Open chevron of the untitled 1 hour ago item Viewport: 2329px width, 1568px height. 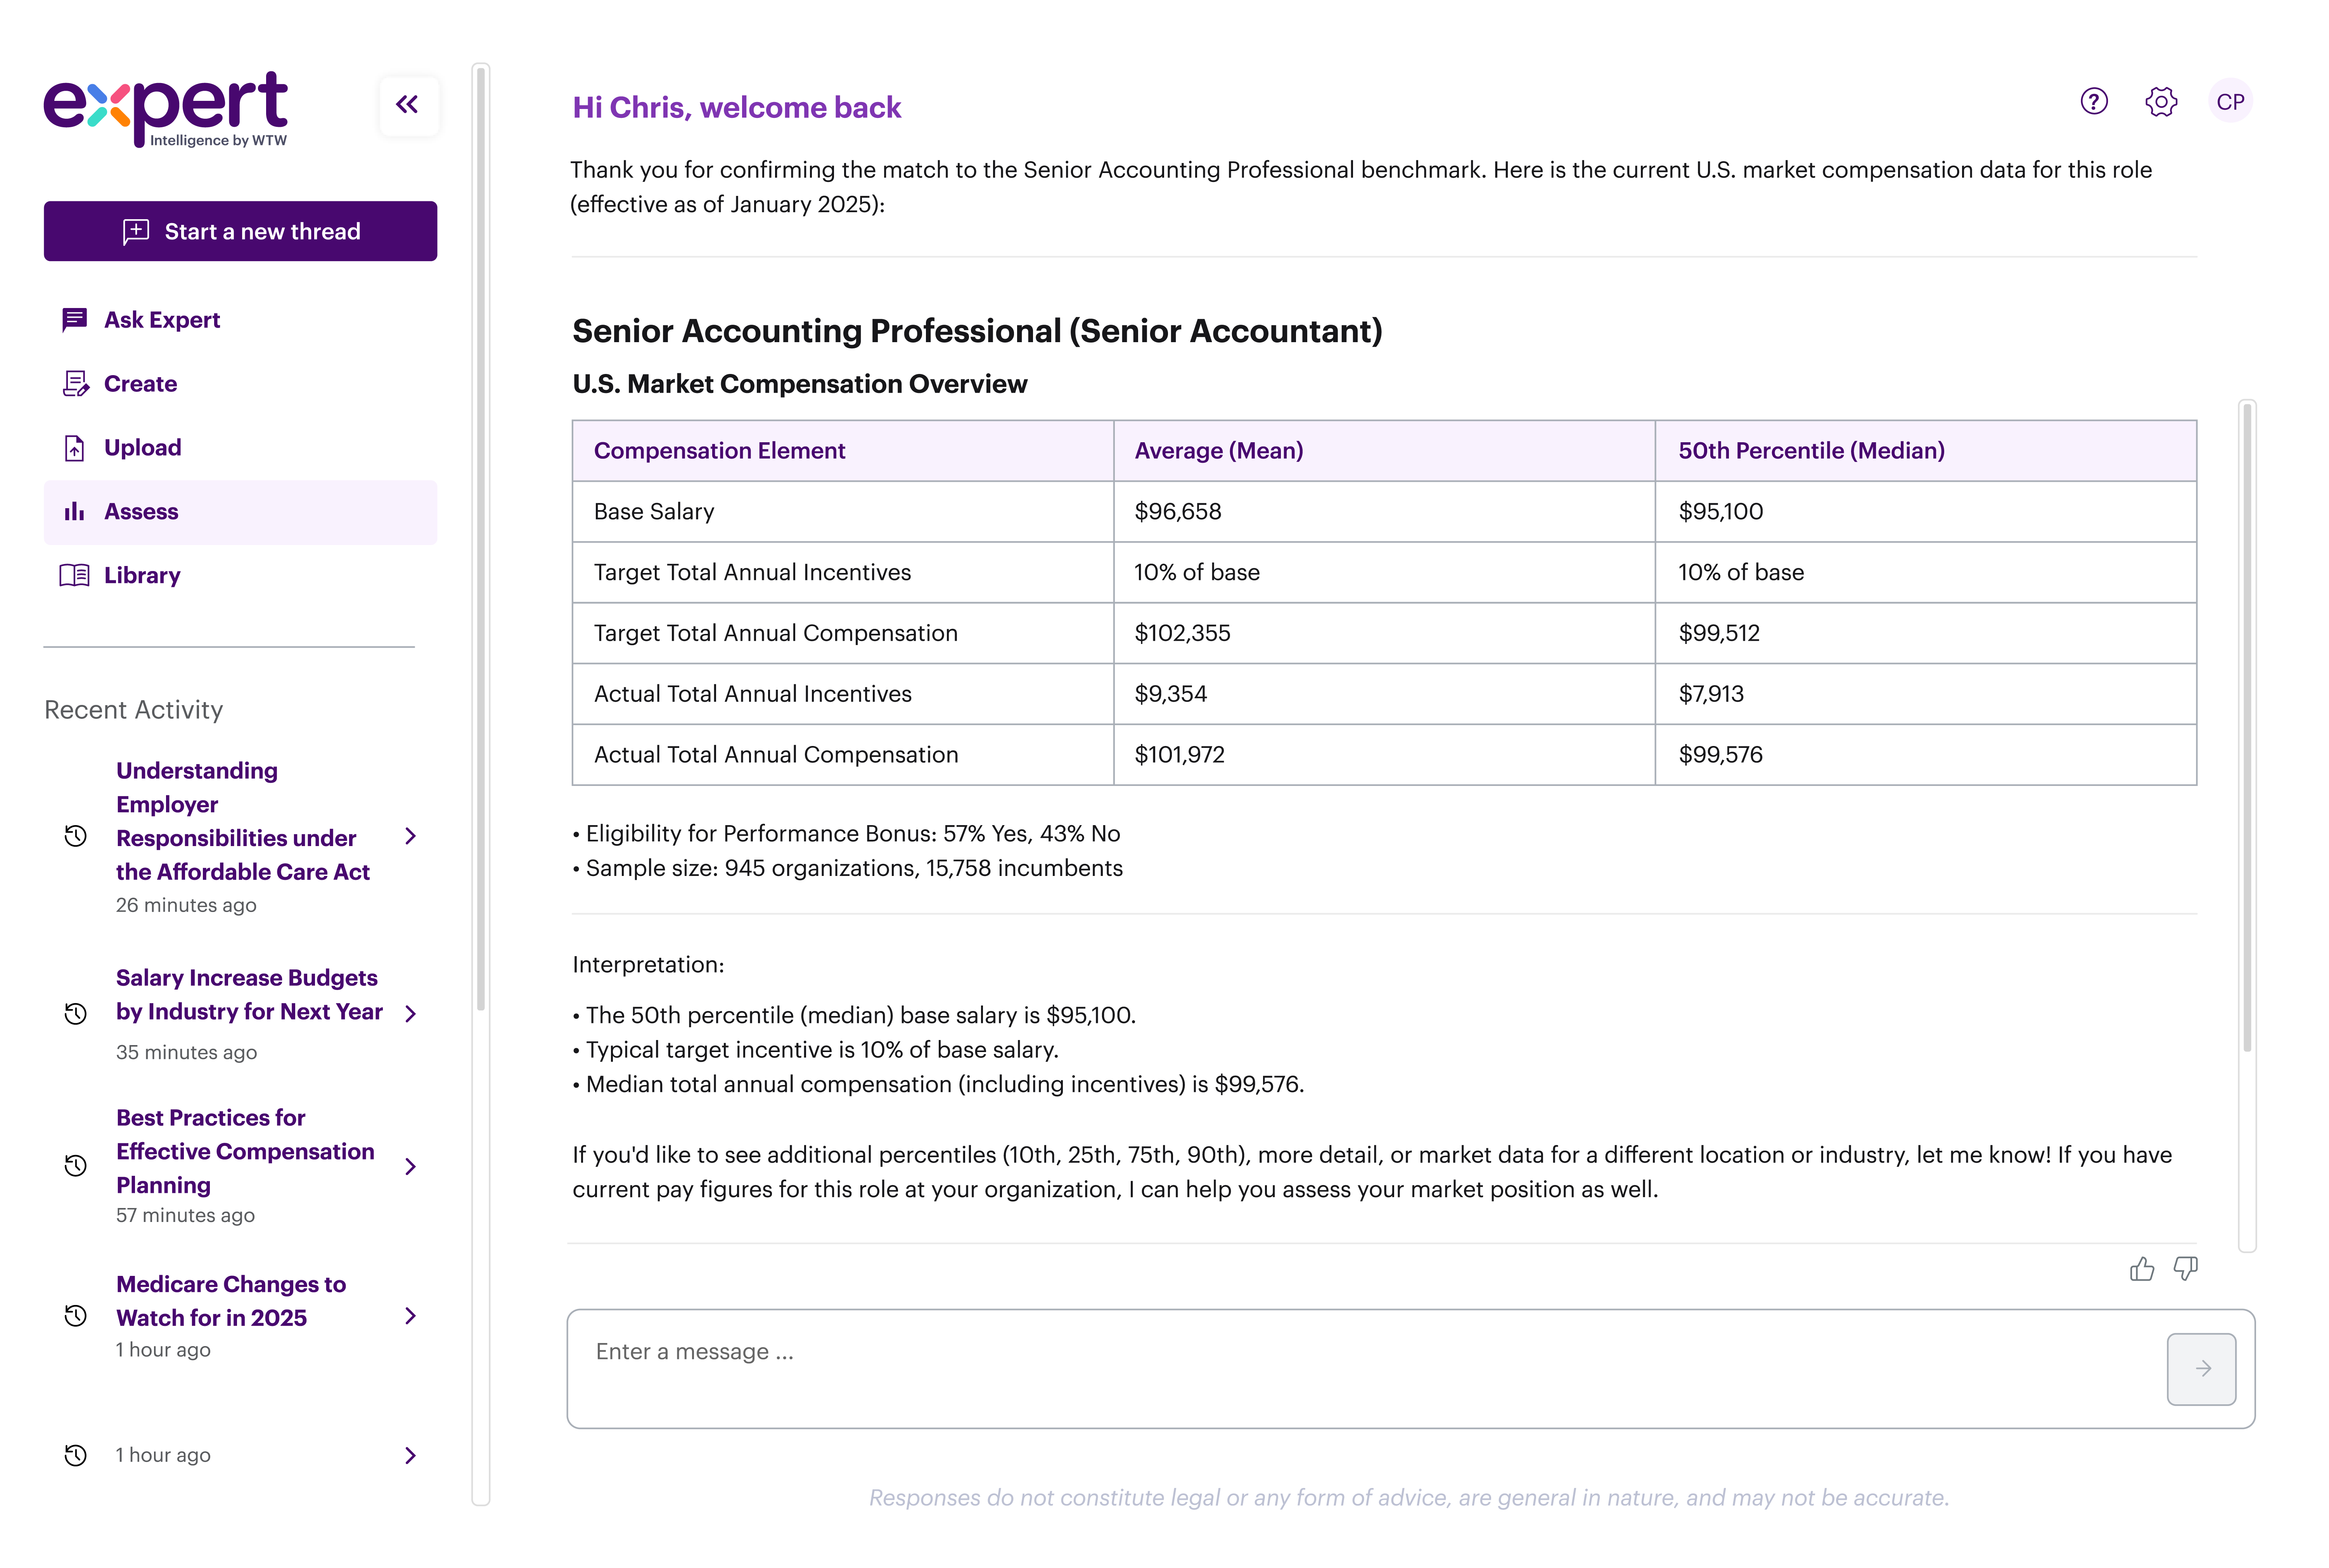point(410,1456)
